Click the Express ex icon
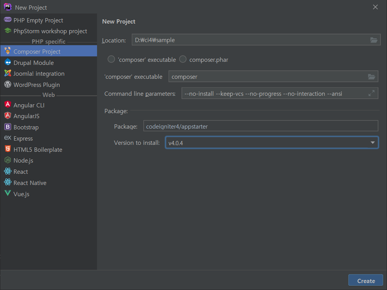This screenshot has height=290, width=387. 8,138
